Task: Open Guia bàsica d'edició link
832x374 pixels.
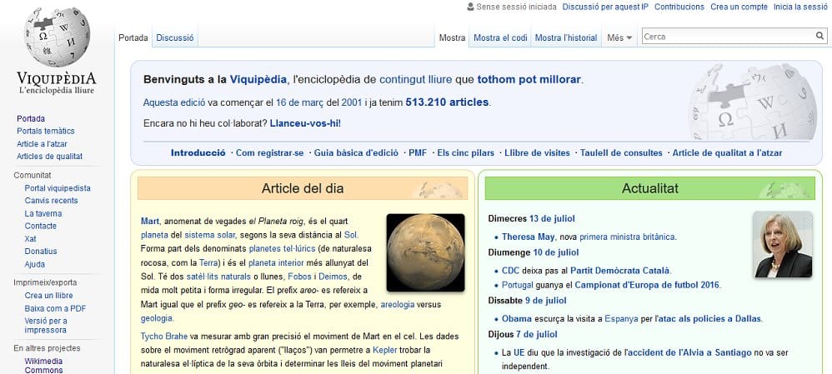Action: 356,152
